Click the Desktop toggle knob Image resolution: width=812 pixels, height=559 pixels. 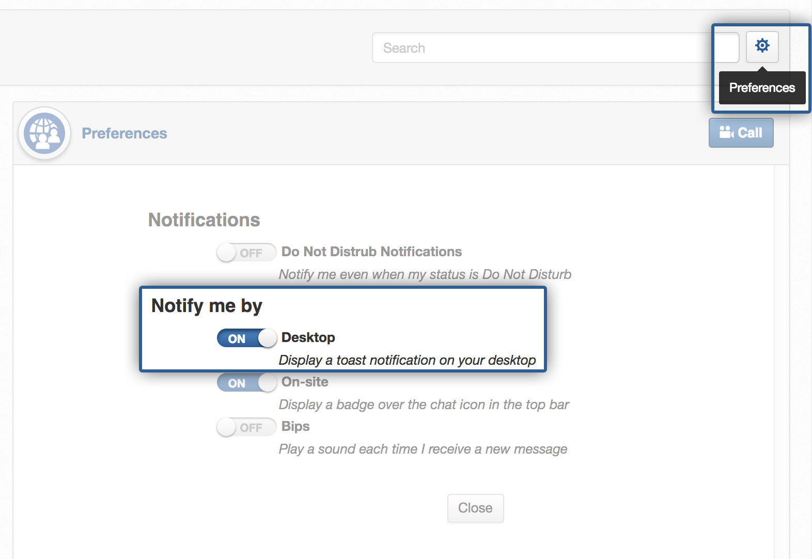[x=267, y=338]
